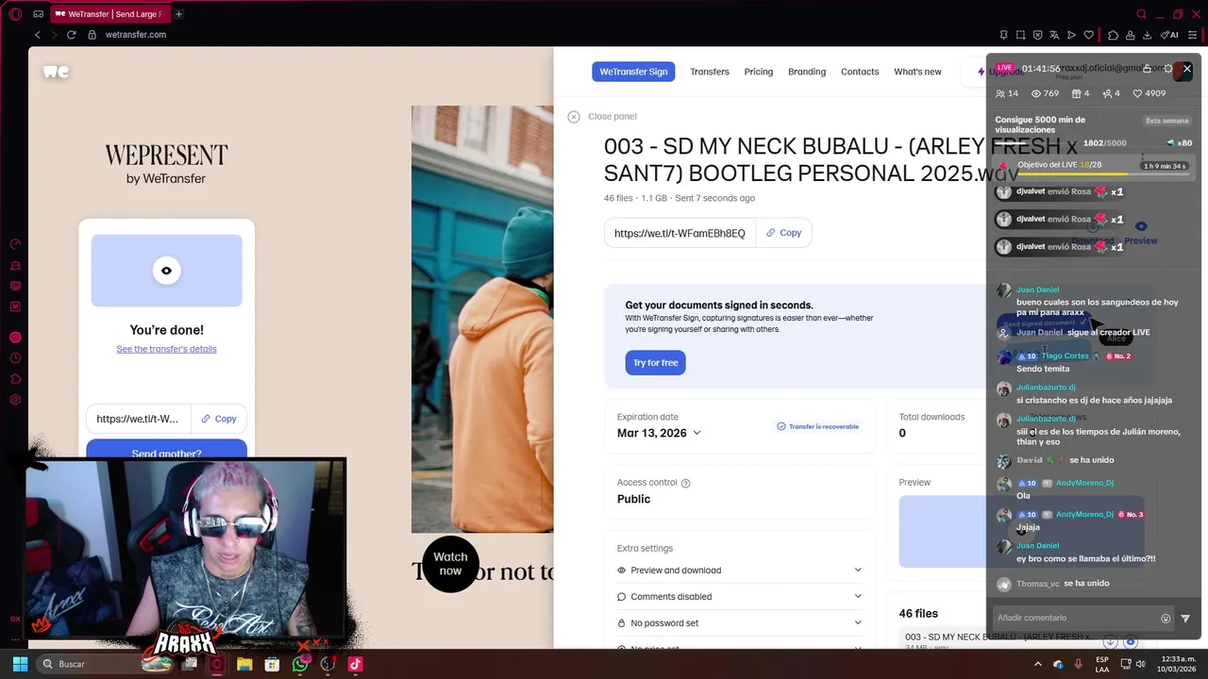Expand the No password set setting

point(739,623)
